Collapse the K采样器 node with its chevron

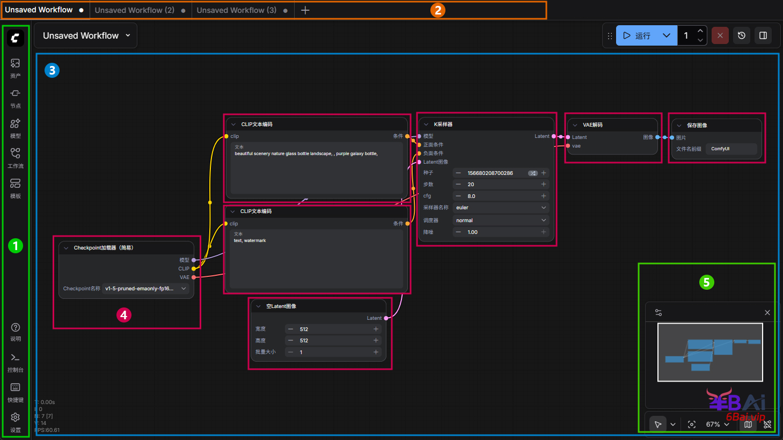tap(426, 124)
